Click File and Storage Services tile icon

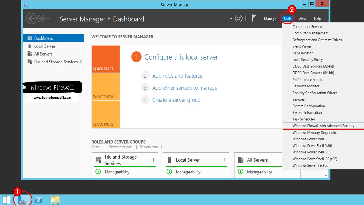click(x=98, y=159)
